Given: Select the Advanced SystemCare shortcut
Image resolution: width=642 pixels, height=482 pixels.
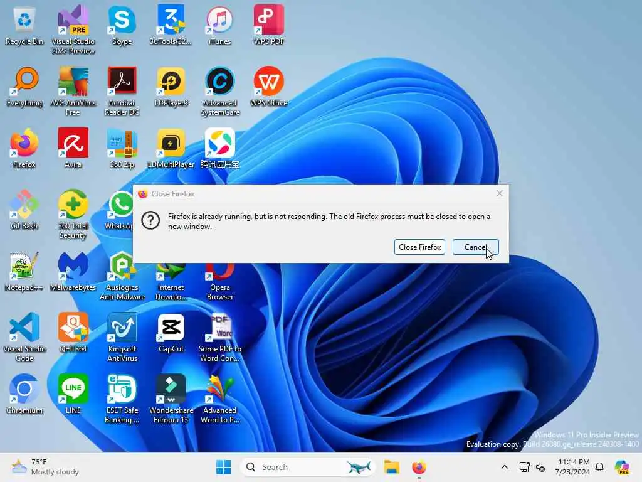Looking at the screenshot, I should [220, 92].
